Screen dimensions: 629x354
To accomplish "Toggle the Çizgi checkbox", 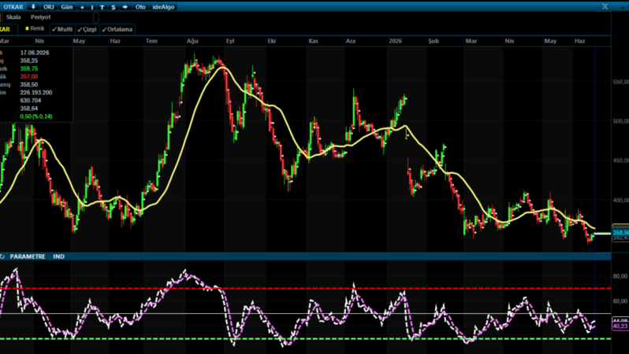I will [87, 29].
